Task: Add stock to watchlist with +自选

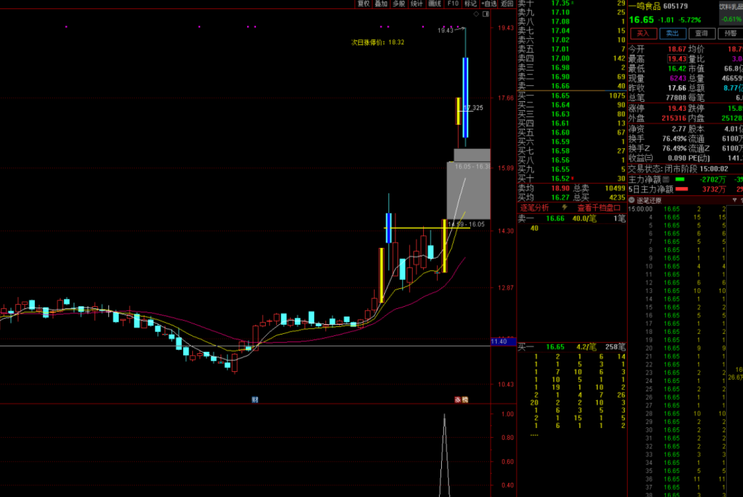Action: click(490, 4)
